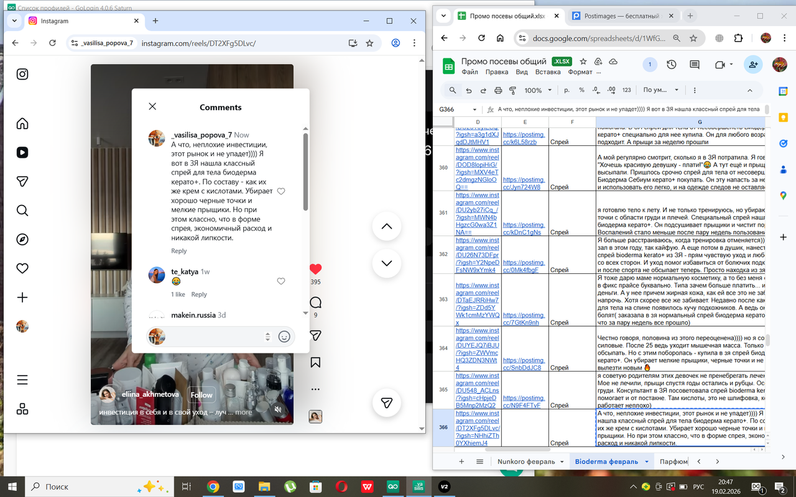The image size is (796, 497).
Task: Go to the next reel with down arrow
Action: [387, 263]
